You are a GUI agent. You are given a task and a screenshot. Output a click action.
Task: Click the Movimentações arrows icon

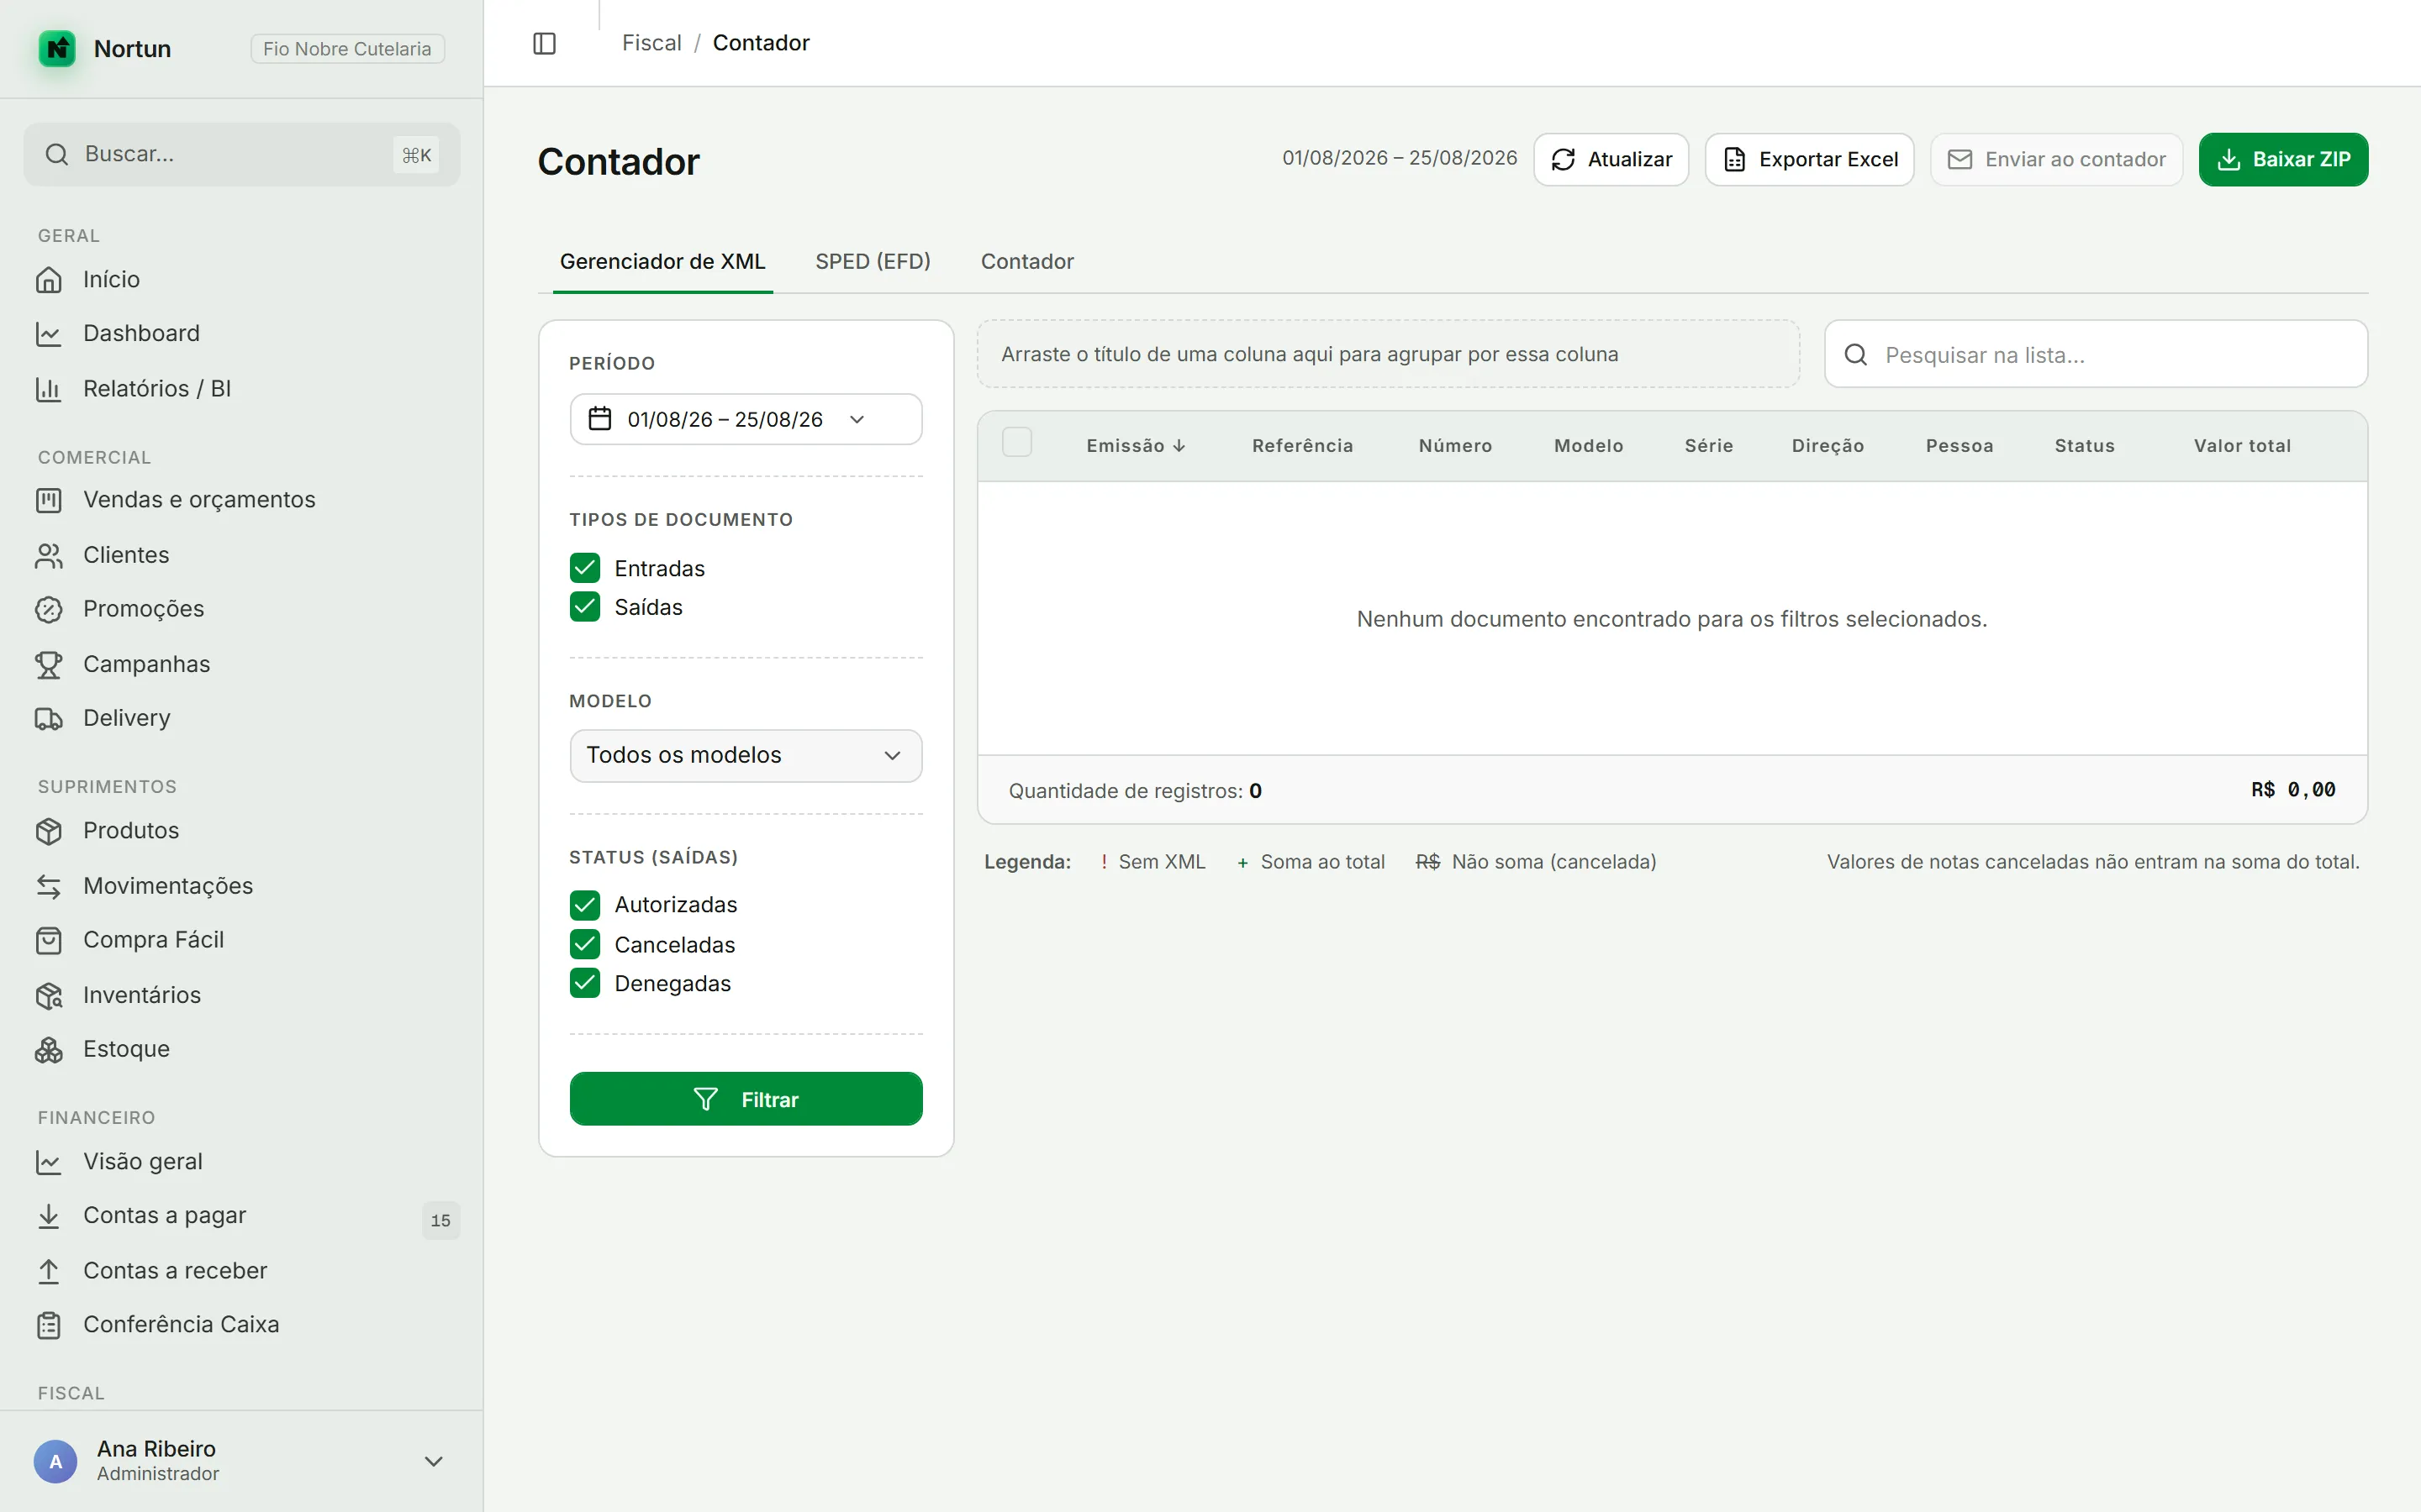pos(49,886)
